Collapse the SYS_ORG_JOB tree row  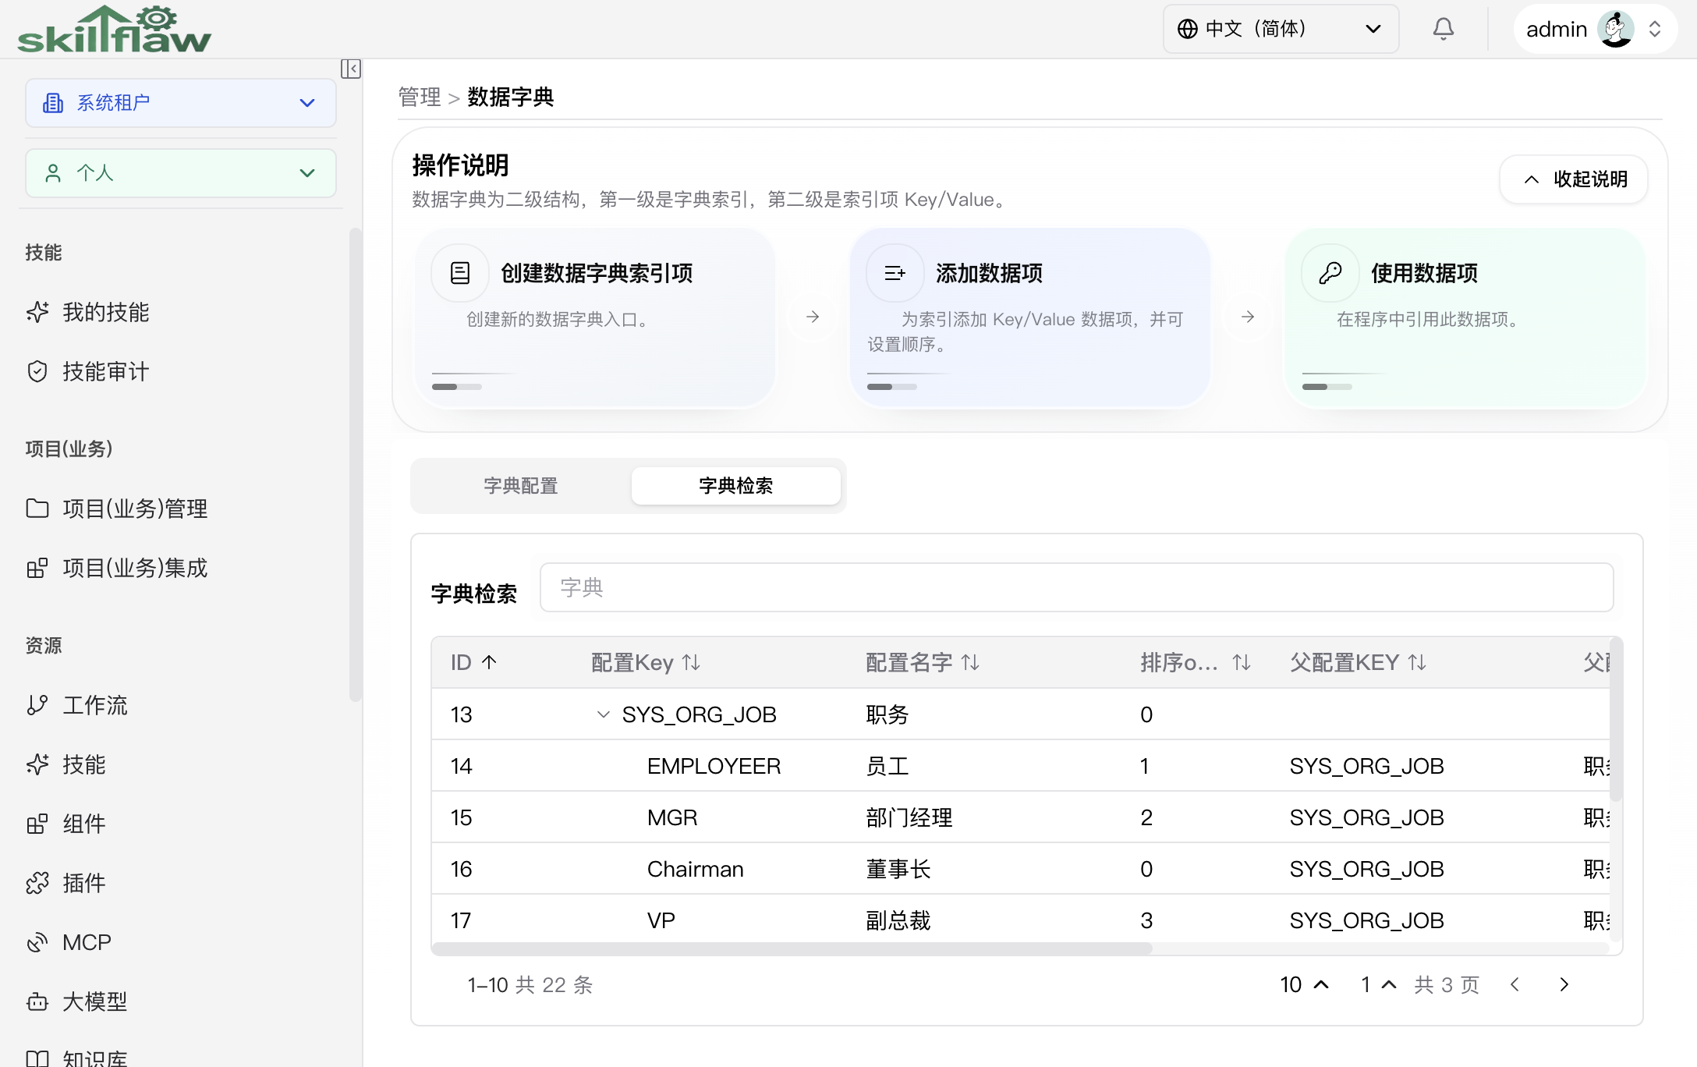click(x=603, y=714)
